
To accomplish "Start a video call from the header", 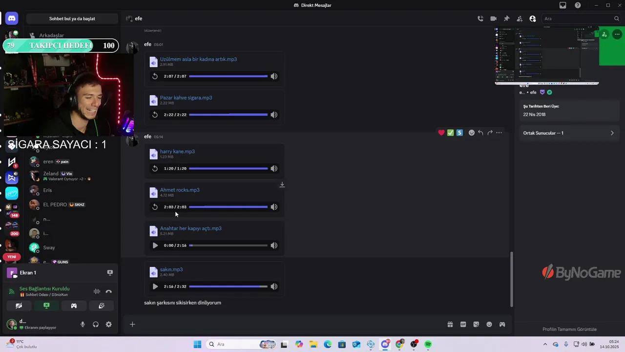I will tap(493, 19).
